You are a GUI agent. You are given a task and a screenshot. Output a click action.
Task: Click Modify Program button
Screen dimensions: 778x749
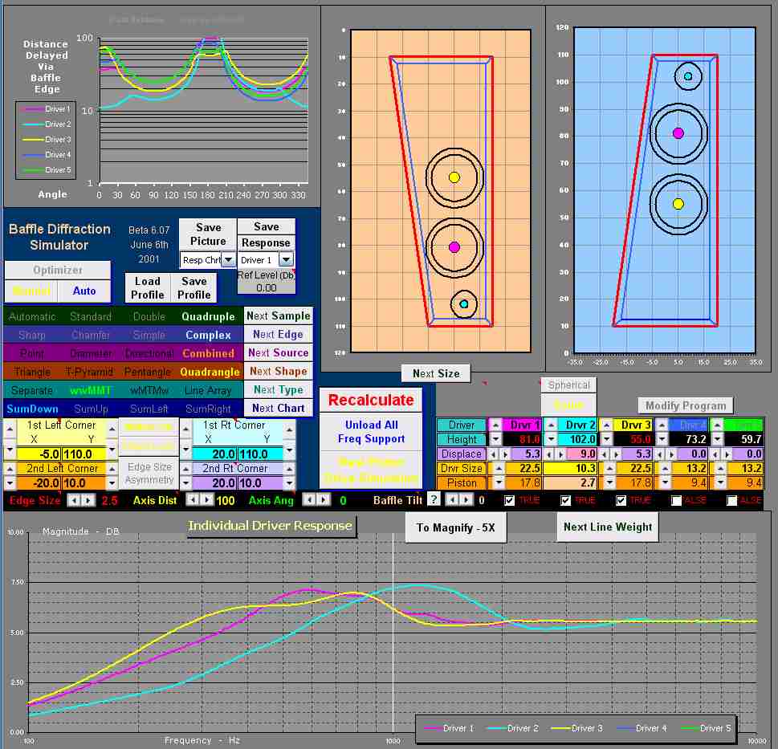coord(685,405)
